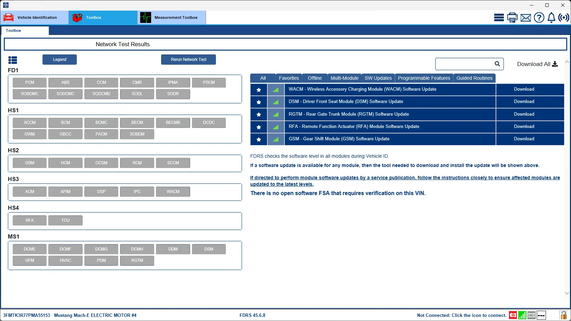Select the HVAC module in MS1 network

[65, 260]
